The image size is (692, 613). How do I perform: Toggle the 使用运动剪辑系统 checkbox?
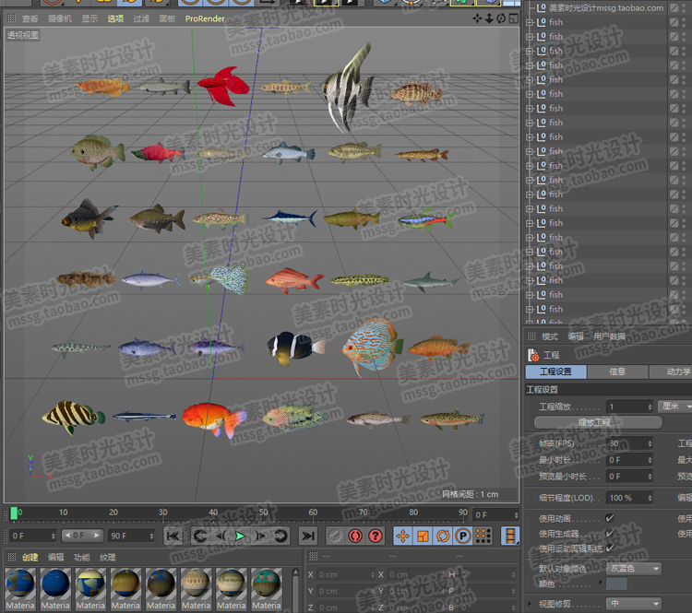(610, 548)
